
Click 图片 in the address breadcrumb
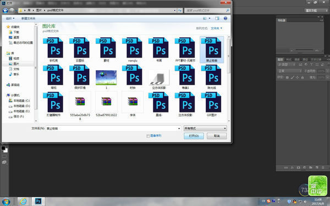(38, 10)
